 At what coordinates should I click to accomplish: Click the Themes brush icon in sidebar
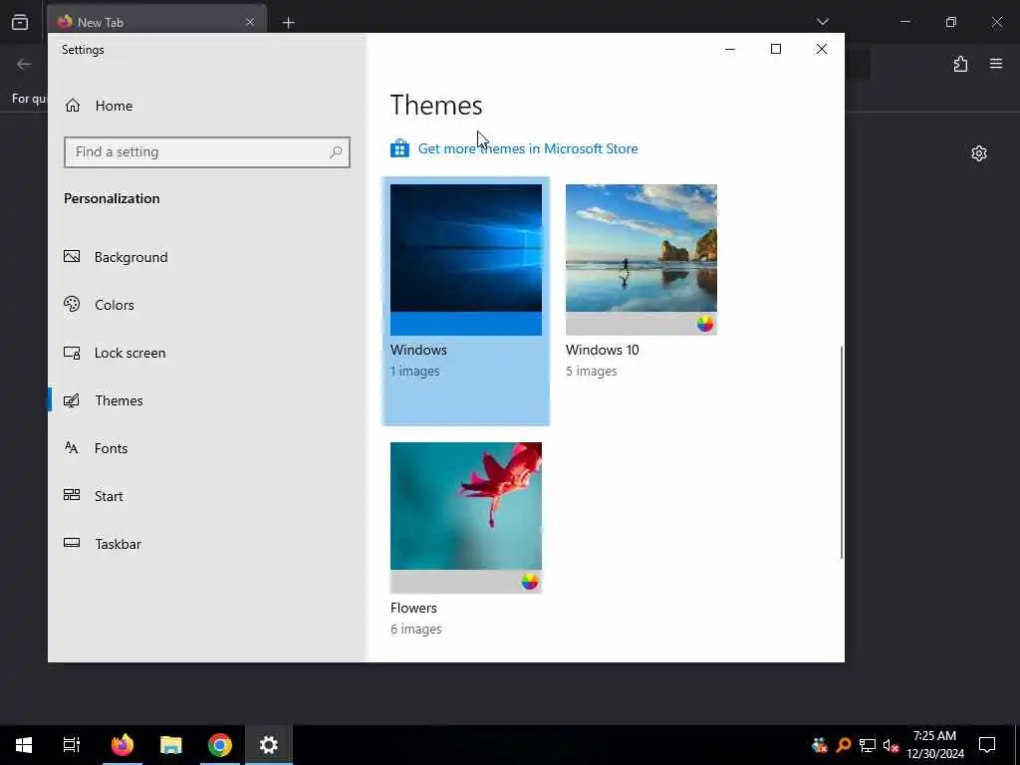[72, 400]
